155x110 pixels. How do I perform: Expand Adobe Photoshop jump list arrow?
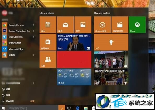[34, 31]
